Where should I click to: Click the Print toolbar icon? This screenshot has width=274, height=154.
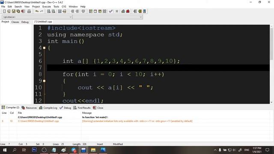tap(29, 12)
